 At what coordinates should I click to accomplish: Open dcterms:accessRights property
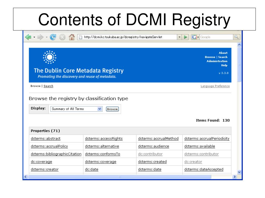(x=104, y=138)
